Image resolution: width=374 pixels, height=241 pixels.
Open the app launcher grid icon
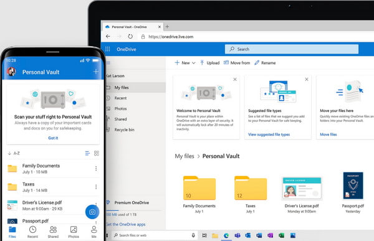108,49
